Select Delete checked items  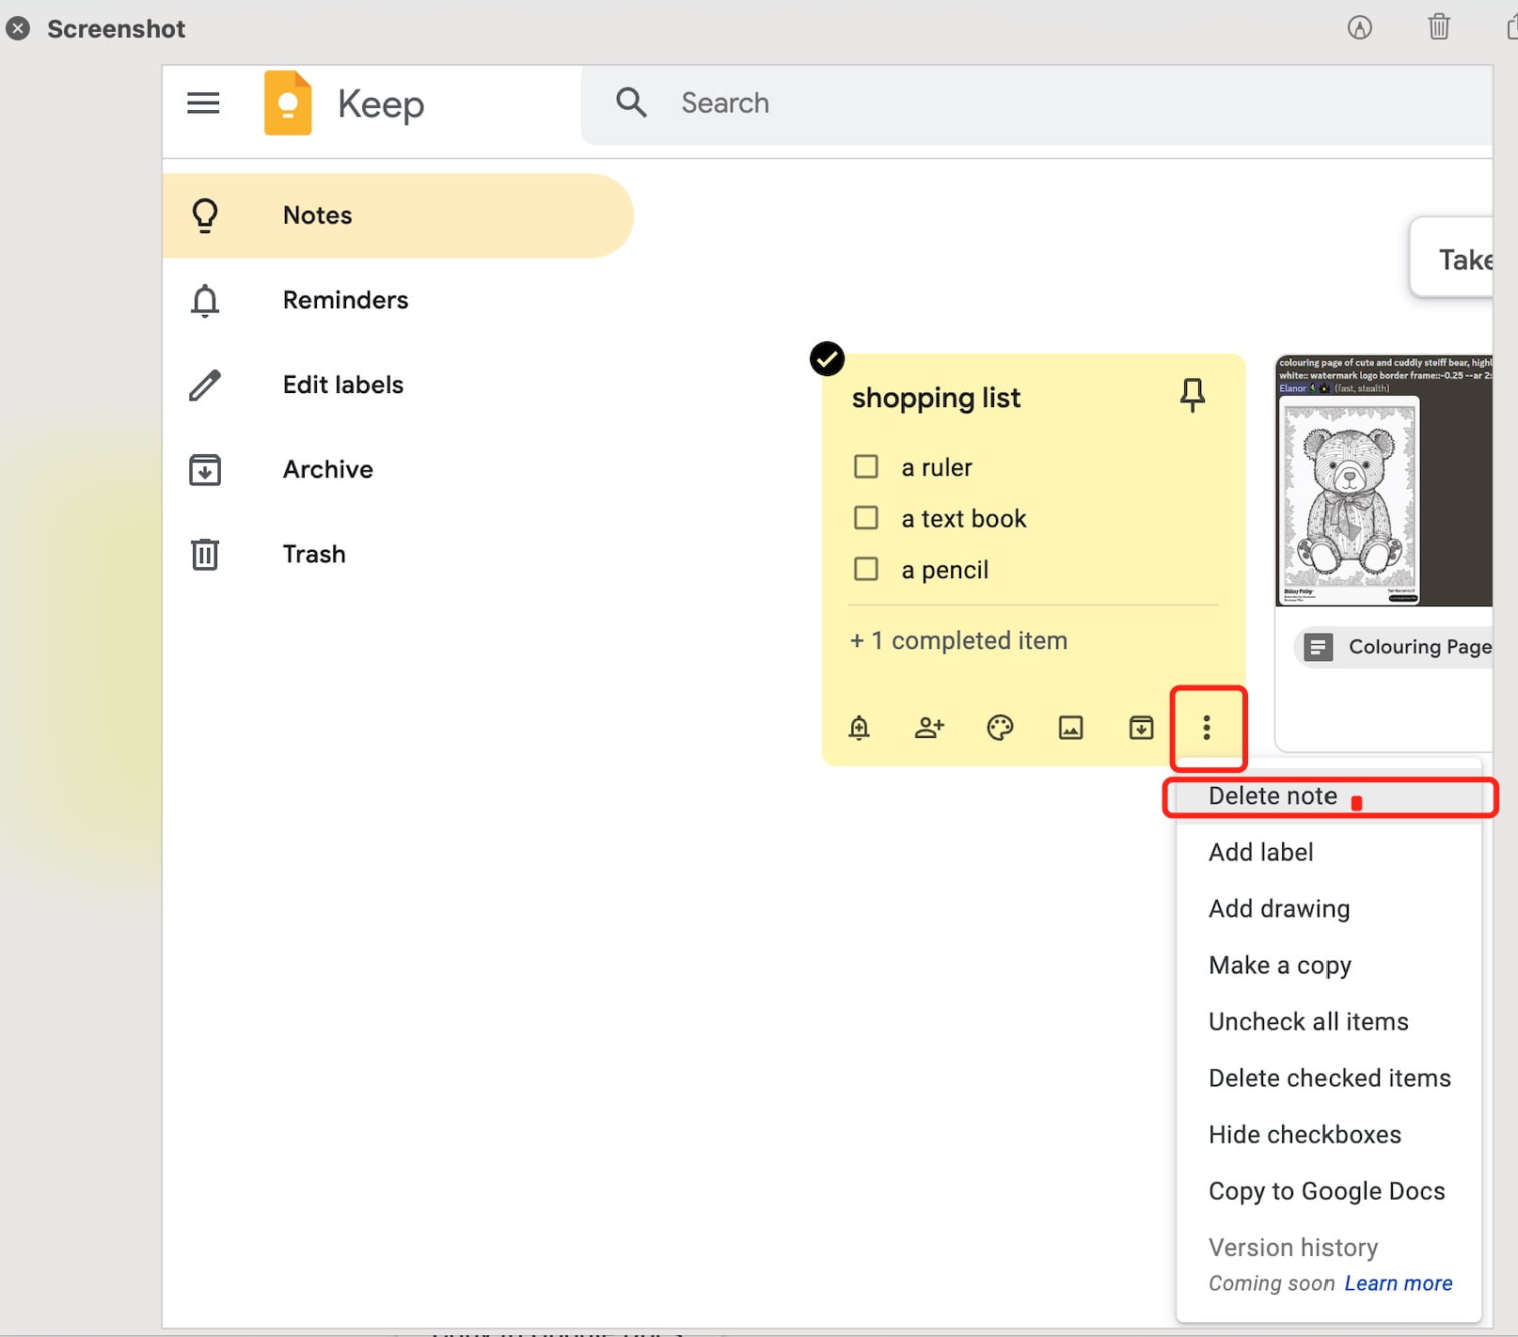pyautogui.click(x=1328, y=1077)
